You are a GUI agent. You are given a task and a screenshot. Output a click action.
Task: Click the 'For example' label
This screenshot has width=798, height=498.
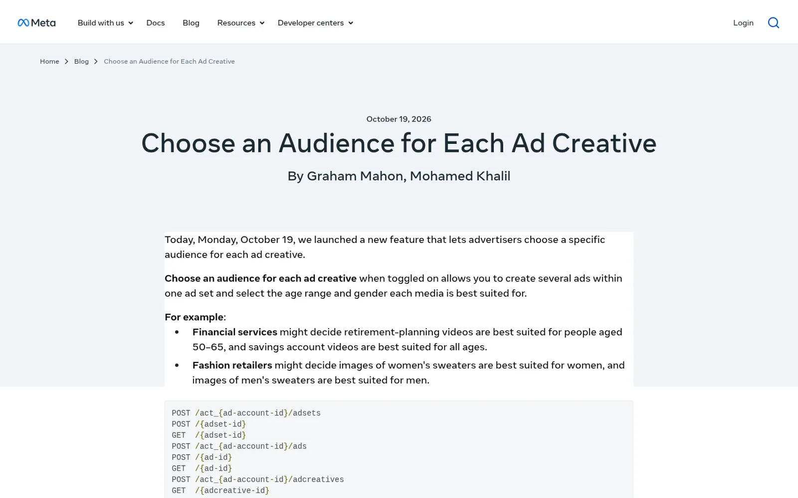coord(194,317)
